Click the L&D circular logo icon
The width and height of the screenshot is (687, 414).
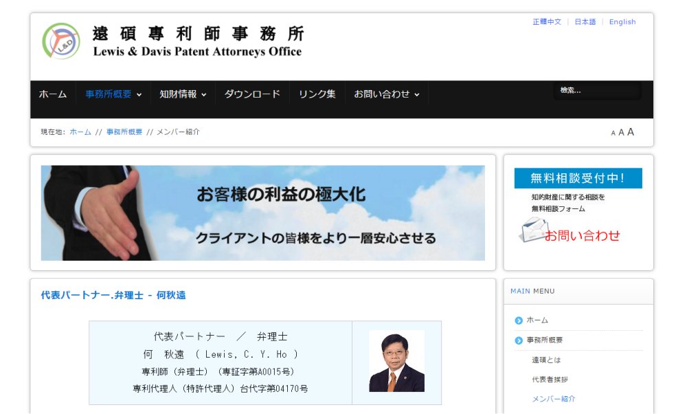click(x=61, y=41)
